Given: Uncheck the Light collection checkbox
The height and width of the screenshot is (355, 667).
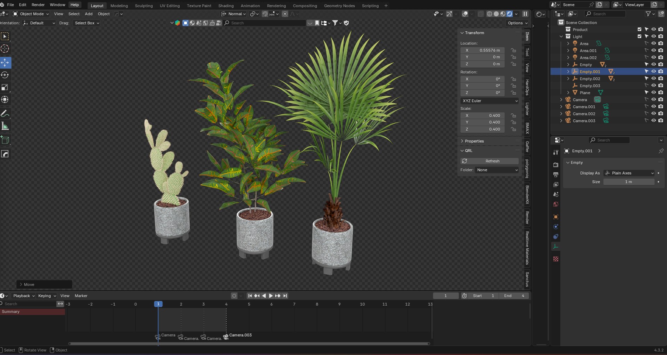Looking at the screenshot, I should coord(640,37).
